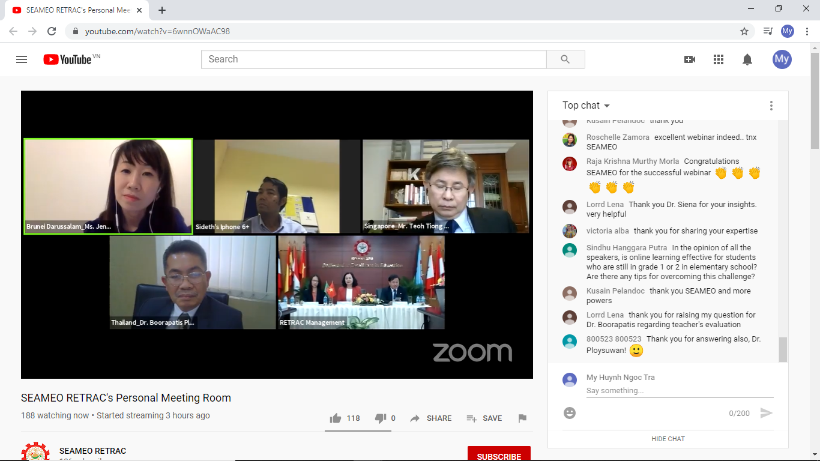Select the SEAMEO RETRAC's Personal Meeting browser tab
This screenshot has width=820, height=461.
tap(77, 10)
